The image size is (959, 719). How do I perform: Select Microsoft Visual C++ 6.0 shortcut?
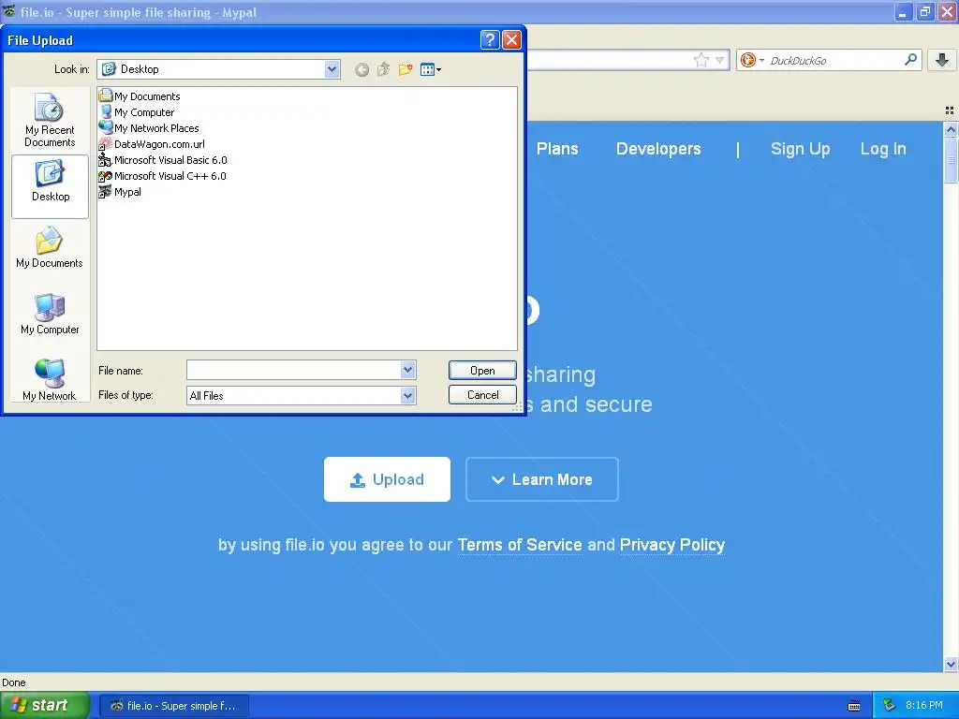click(x=163, y=175)
